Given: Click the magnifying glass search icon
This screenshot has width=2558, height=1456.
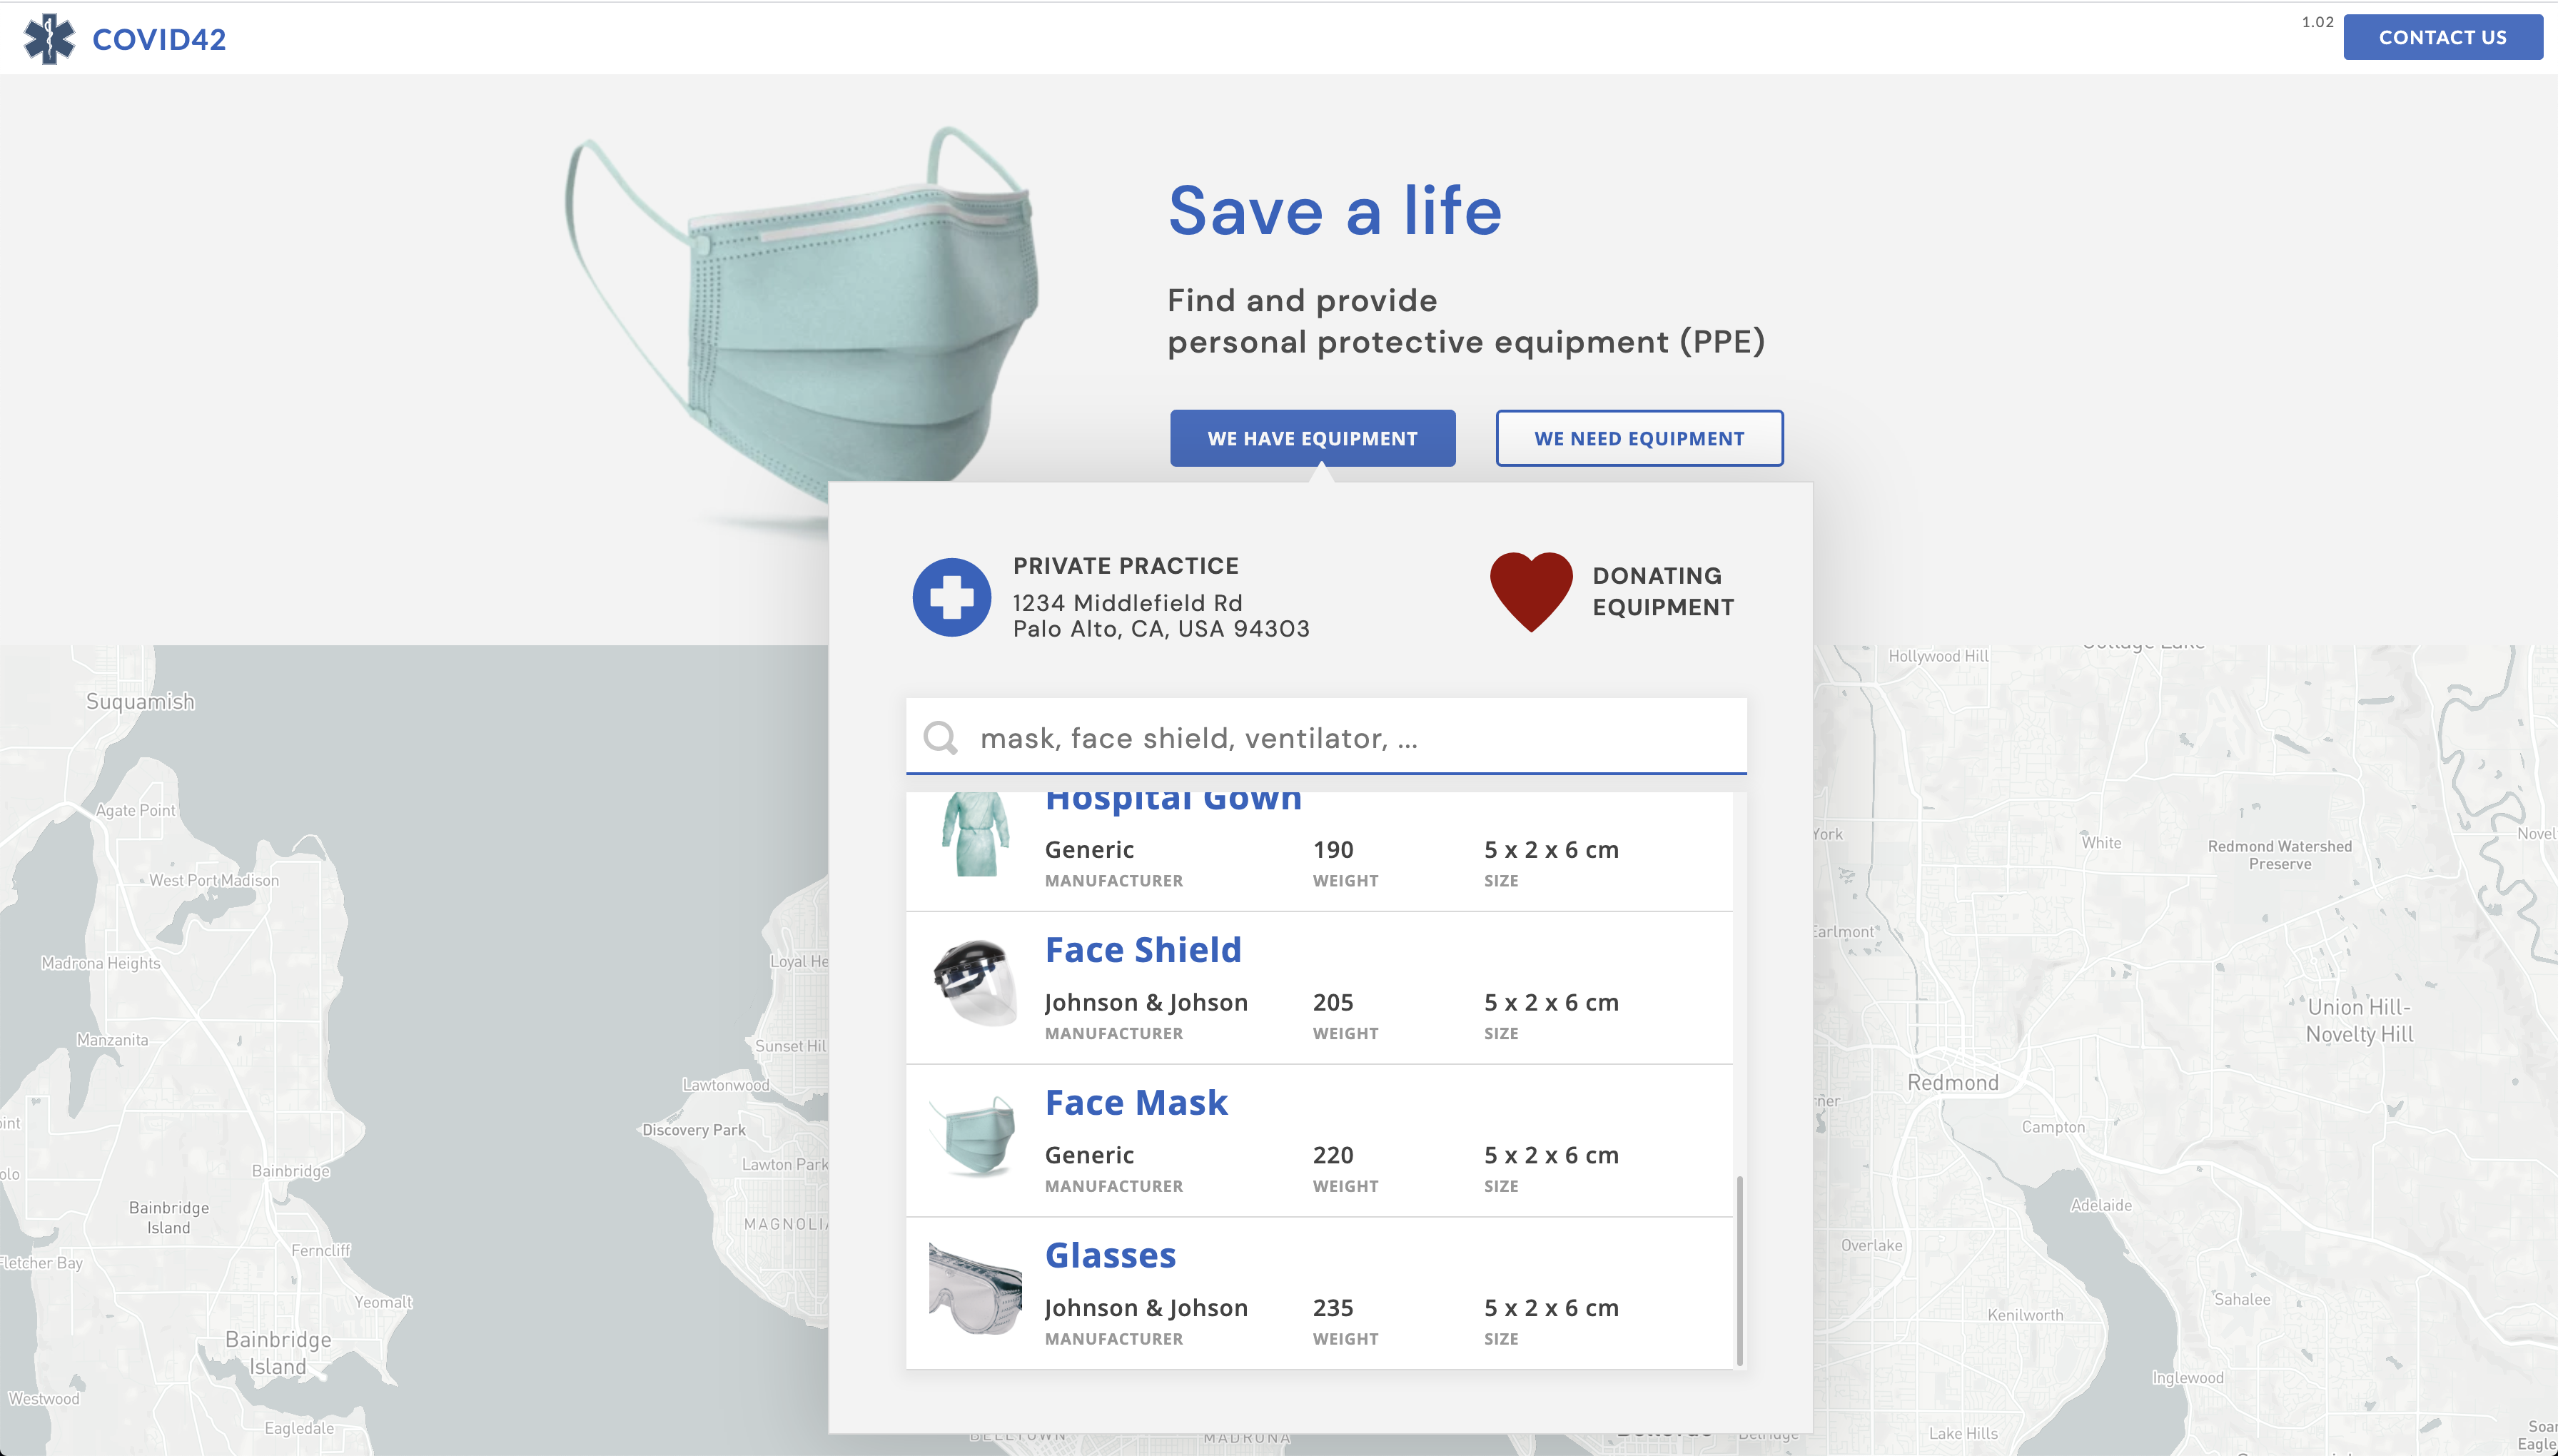Looking at the screenshot, I should (940, 738).
